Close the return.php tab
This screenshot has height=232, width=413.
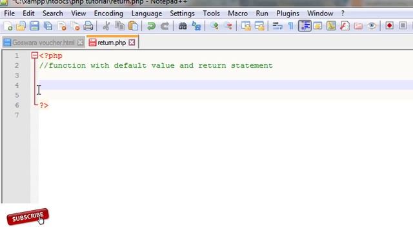click(132, 43)
